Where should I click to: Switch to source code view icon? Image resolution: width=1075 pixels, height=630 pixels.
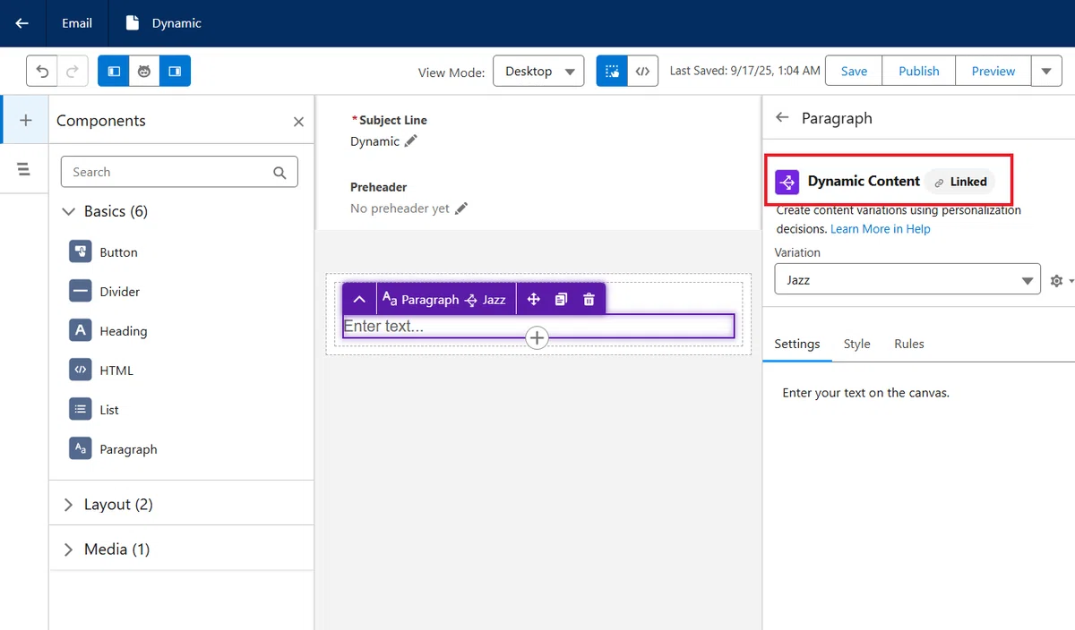pyautogui.click(x=642, y=71)
